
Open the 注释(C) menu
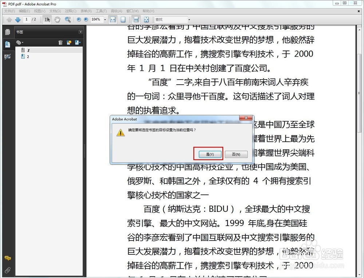pyautogui.click(x=71, y=11)
